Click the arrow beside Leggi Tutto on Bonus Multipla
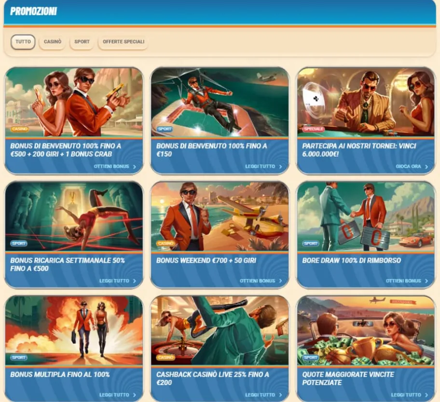 click(135, 395)
